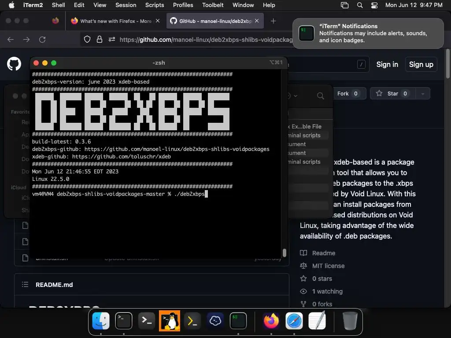Open Control Center icon

(x=374, y=5)
